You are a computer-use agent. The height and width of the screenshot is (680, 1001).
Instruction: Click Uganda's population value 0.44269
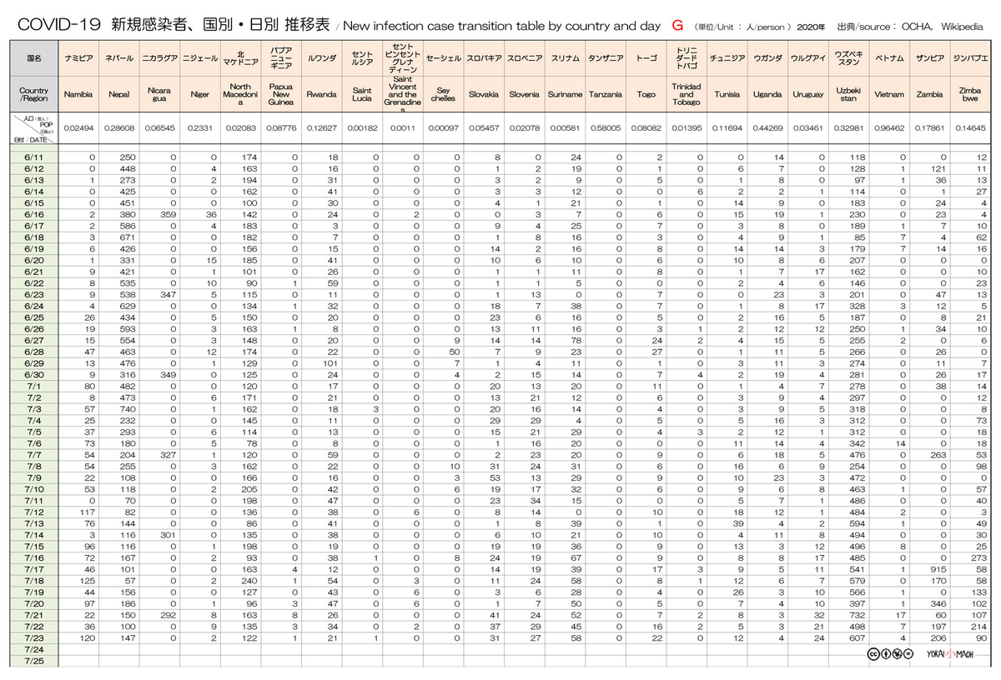coord(767,130)
